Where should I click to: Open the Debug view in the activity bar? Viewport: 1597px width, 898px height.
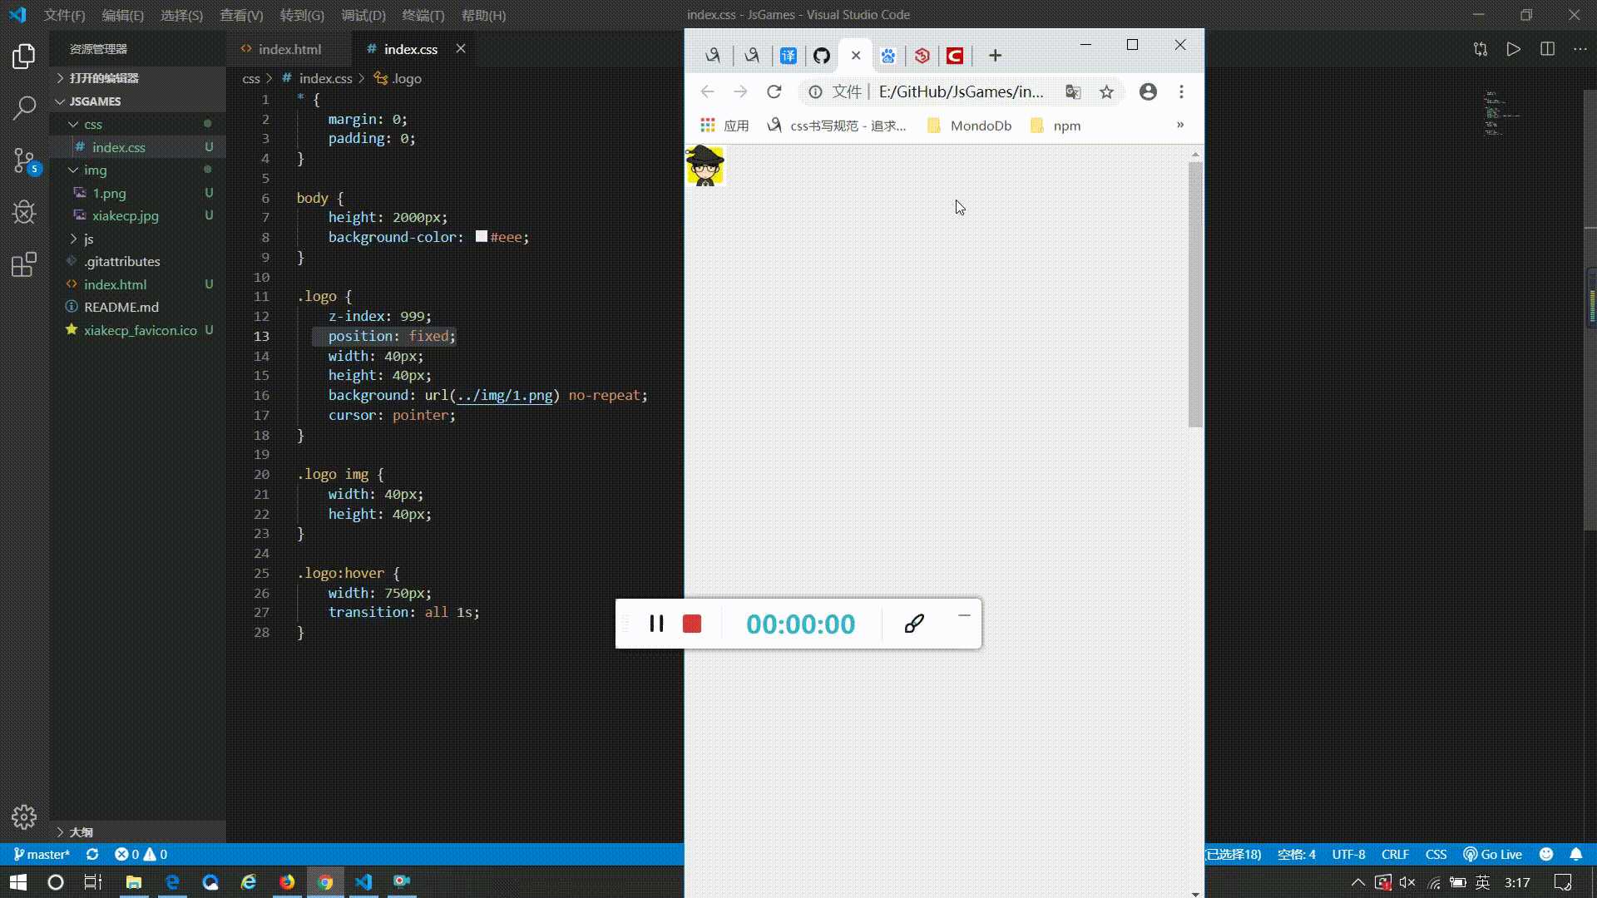pos(24,212)
